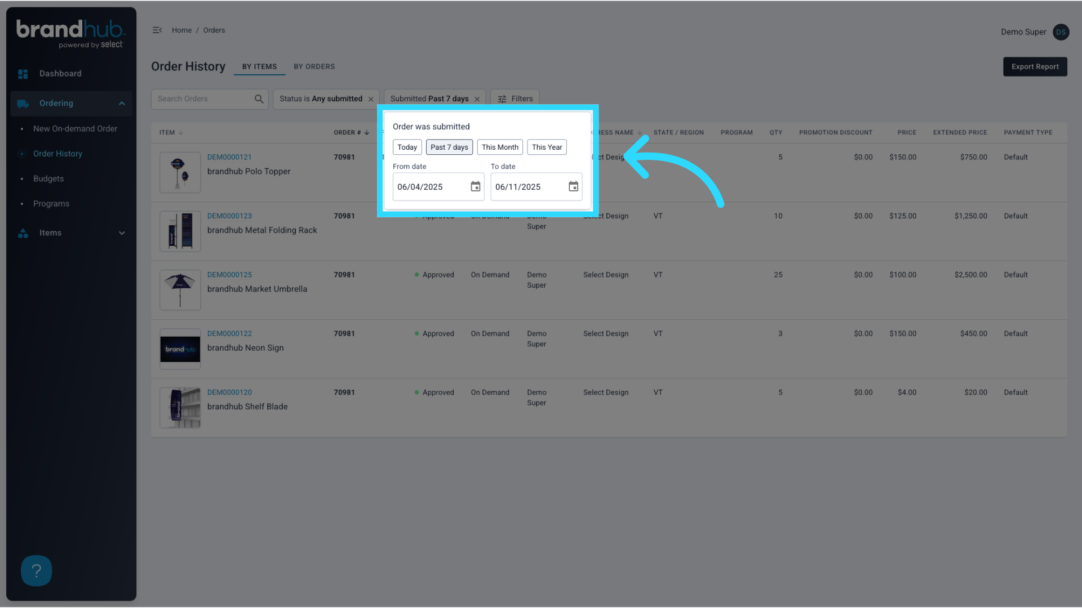Click the brandhub Neon Sign thumbnail
This screenshot has width=1082, height=608.
pyautogui.click(x=180, y=349)
